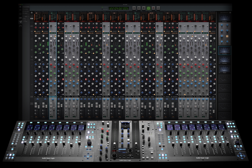Click the Solo Clear button

click(x=32, y=104)
